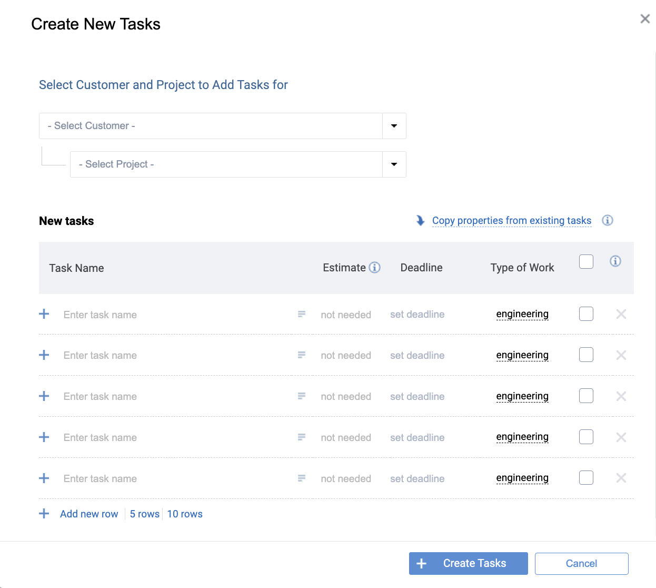Check the checkbox on the last task row
Viewport: 656px width, 588px height.
tap(586, 477)
